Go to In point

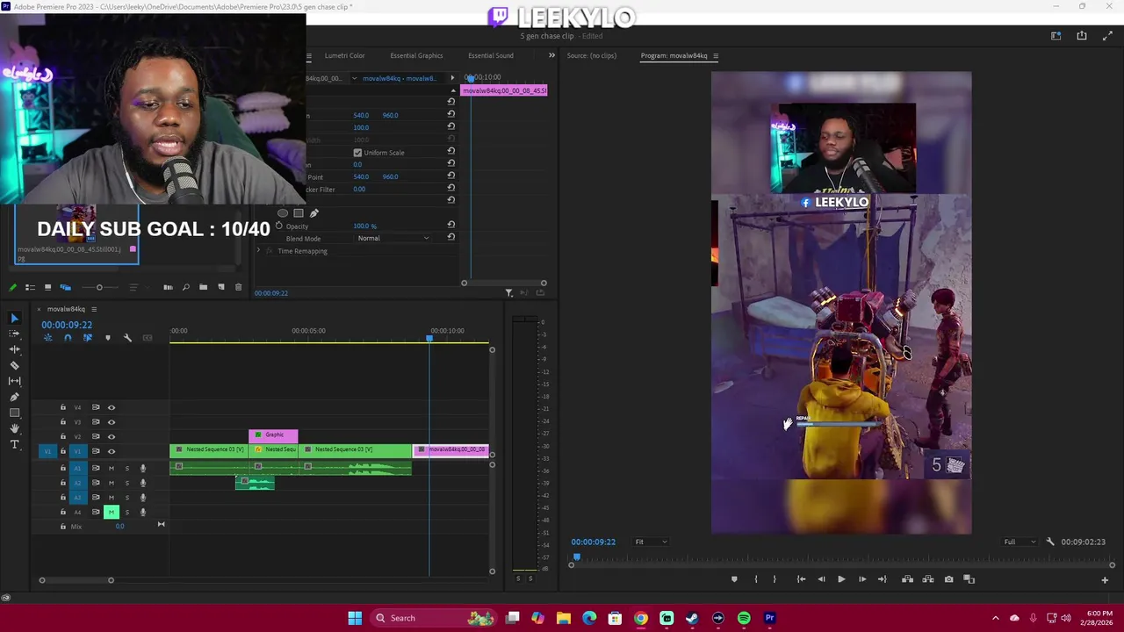coord(801,579)
